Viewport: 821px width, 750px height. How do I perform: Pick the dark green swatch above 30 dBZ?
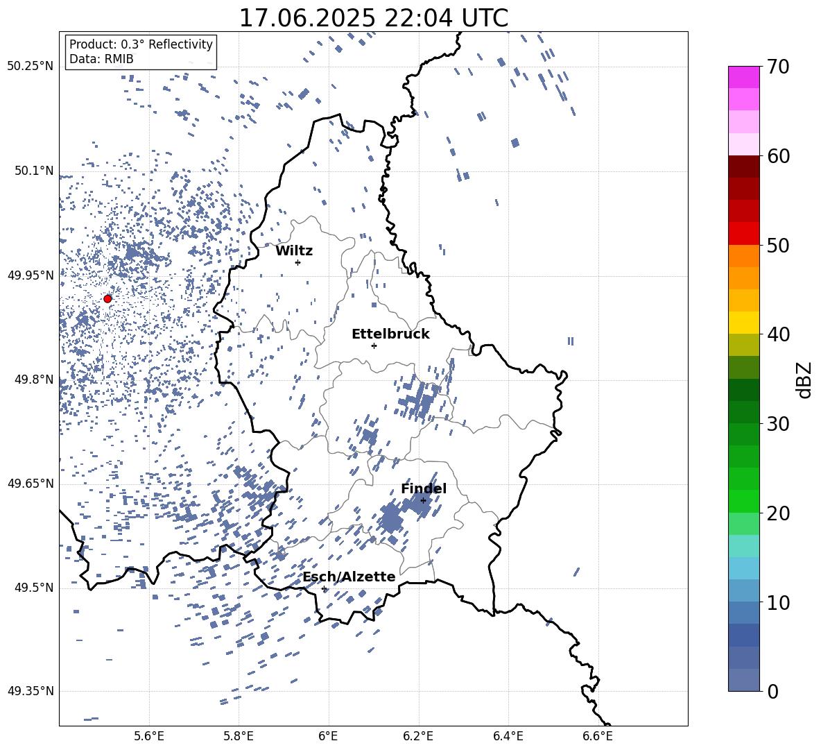tap(744, 412)
